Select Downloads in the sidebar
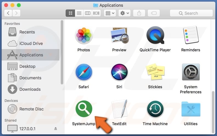 pyautogui.click(x=30, y=89)
